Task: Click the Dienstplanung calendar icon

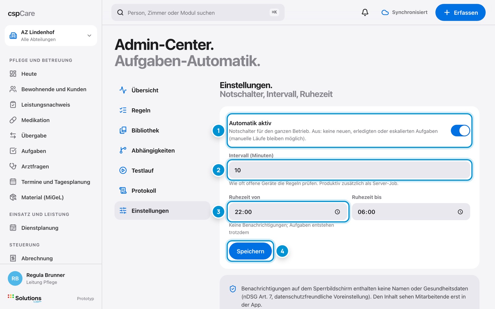Action: [x=13, y=228]
